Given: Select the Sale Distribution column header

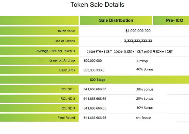Looking at the screenshot, I should [116, 20].
